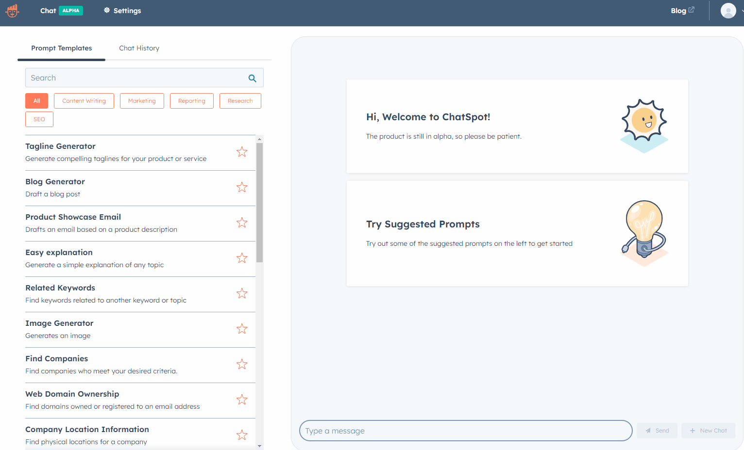Screen dimensions: 744x450
Task: Star the Web Domain Ownership template
Action: (x=242, y=400)
